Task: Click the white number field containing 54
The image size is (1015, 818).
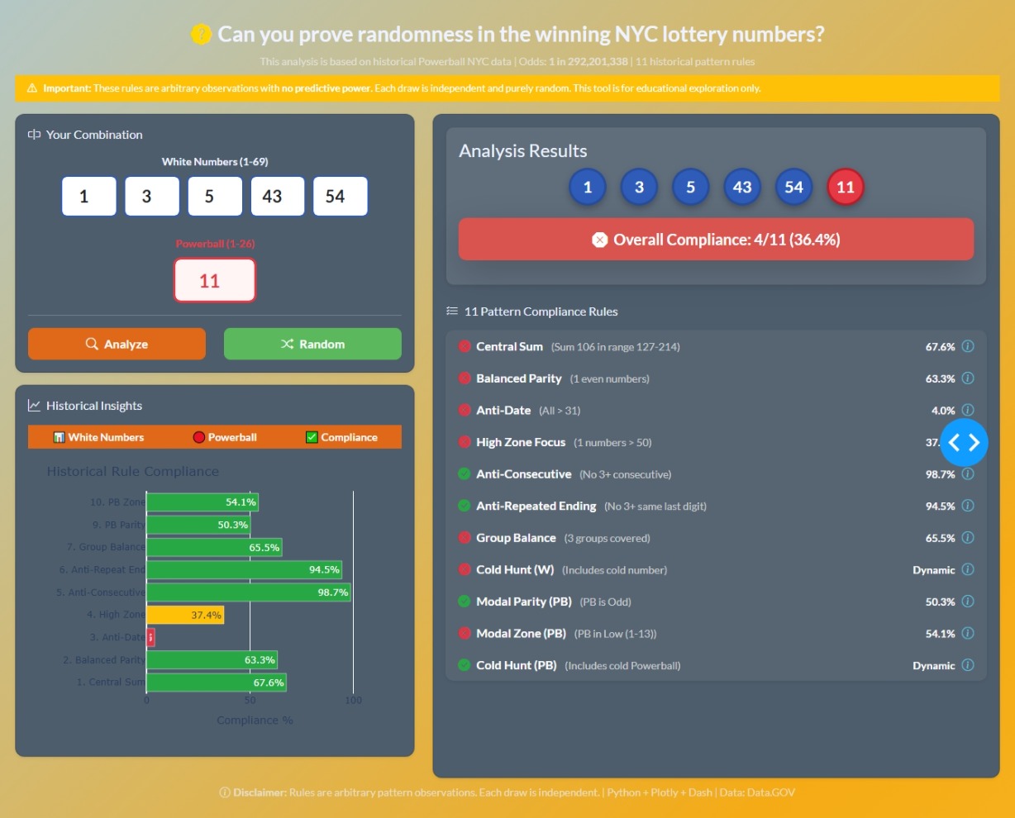Action: pos(341,197)
